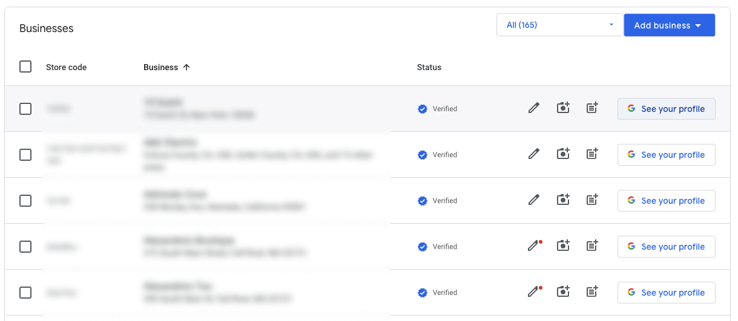
Task: Add a photo to the first listed business
Action: pos(563,108)
